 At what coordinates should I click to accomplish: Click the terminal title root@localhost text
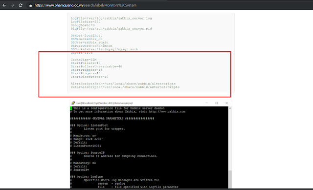point(104,103)
